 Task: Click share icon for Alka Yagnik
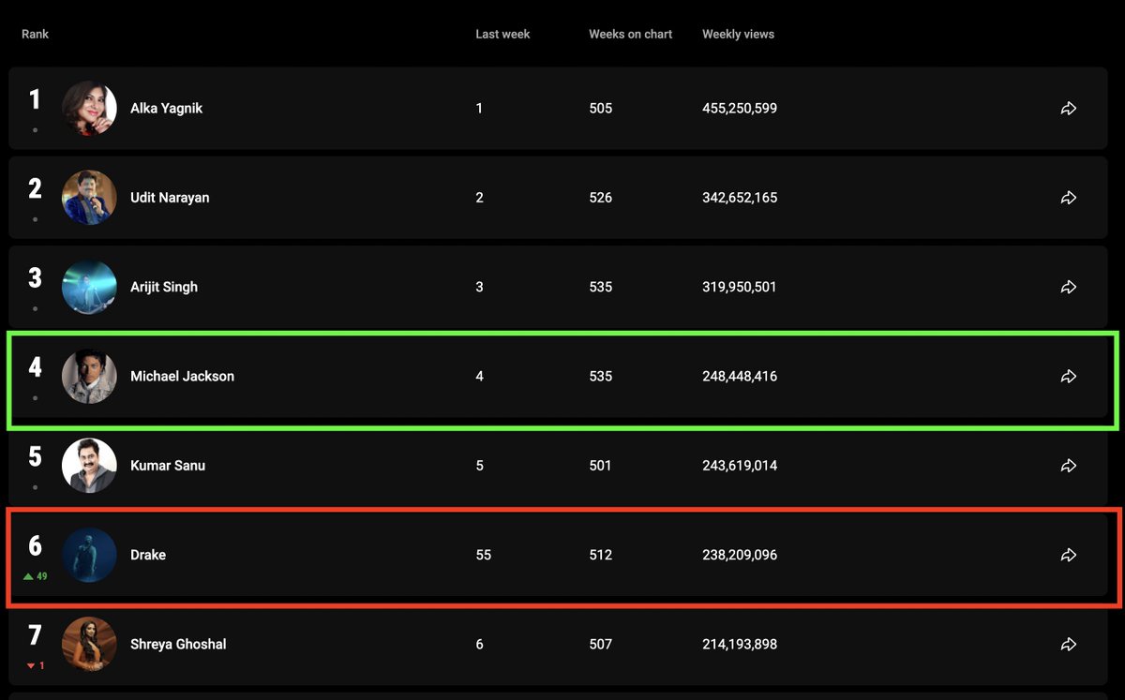coord(1068,109)
